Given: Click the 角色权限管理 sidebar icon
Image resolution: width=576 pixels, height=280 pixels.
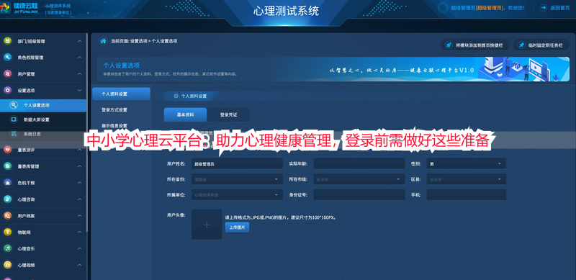Looking at the screenshot, I should pos(7,58).
